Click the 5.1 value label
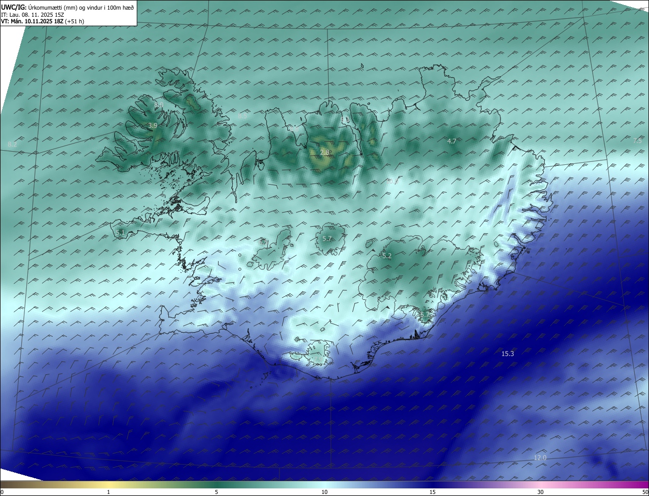The image size is (649, 496). coord(120,232)
